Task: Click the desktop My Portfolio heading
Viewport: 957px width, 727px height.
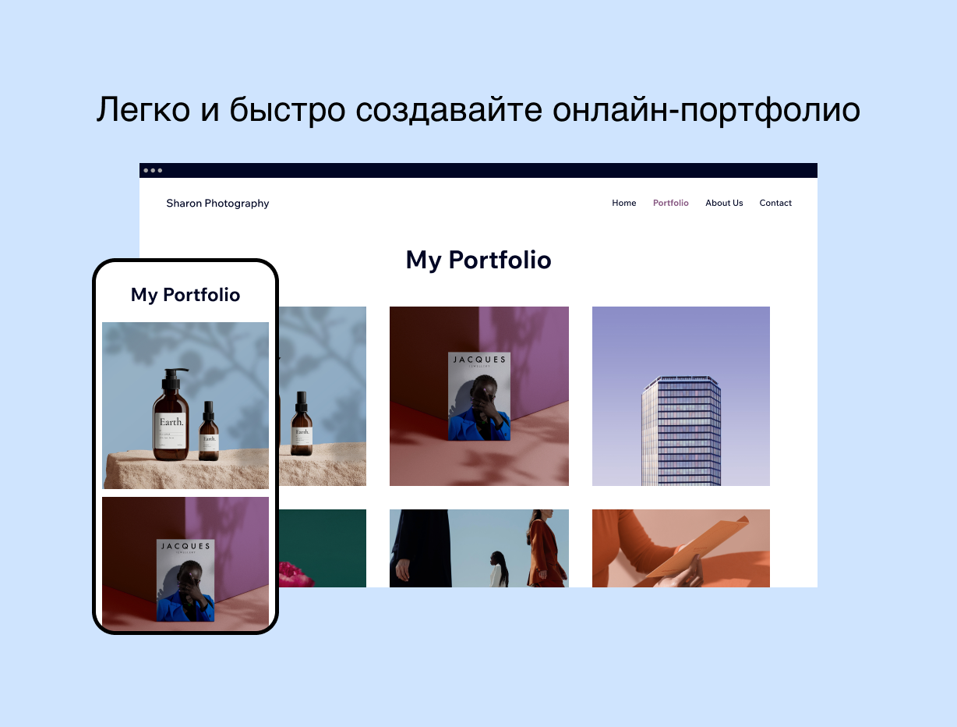Action: [x=478, y=261]
